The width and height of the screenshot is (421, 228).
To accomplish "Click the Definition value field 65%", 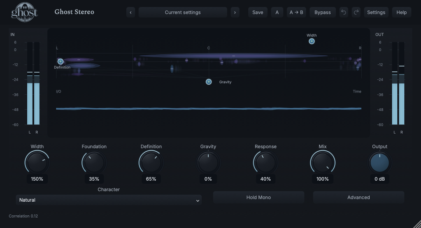I will pyautogui.click(x=151, y=179).
